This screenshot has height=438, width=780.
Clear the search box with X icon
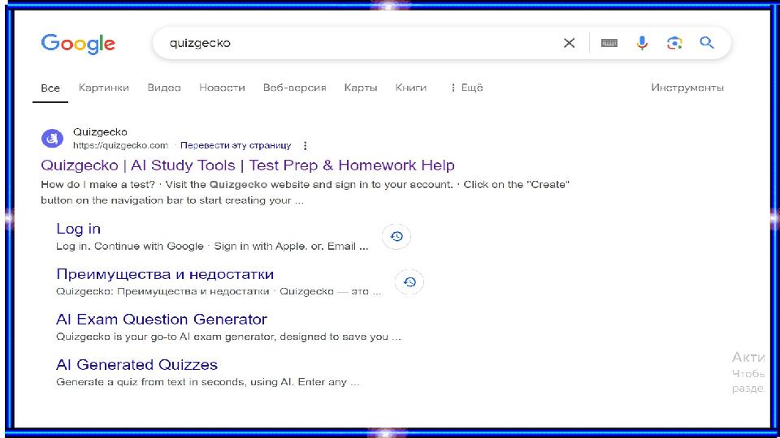569,43
